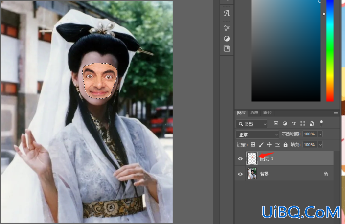Open the Properties panel sliders icon

pyautogui.click(x=227, y=28)
